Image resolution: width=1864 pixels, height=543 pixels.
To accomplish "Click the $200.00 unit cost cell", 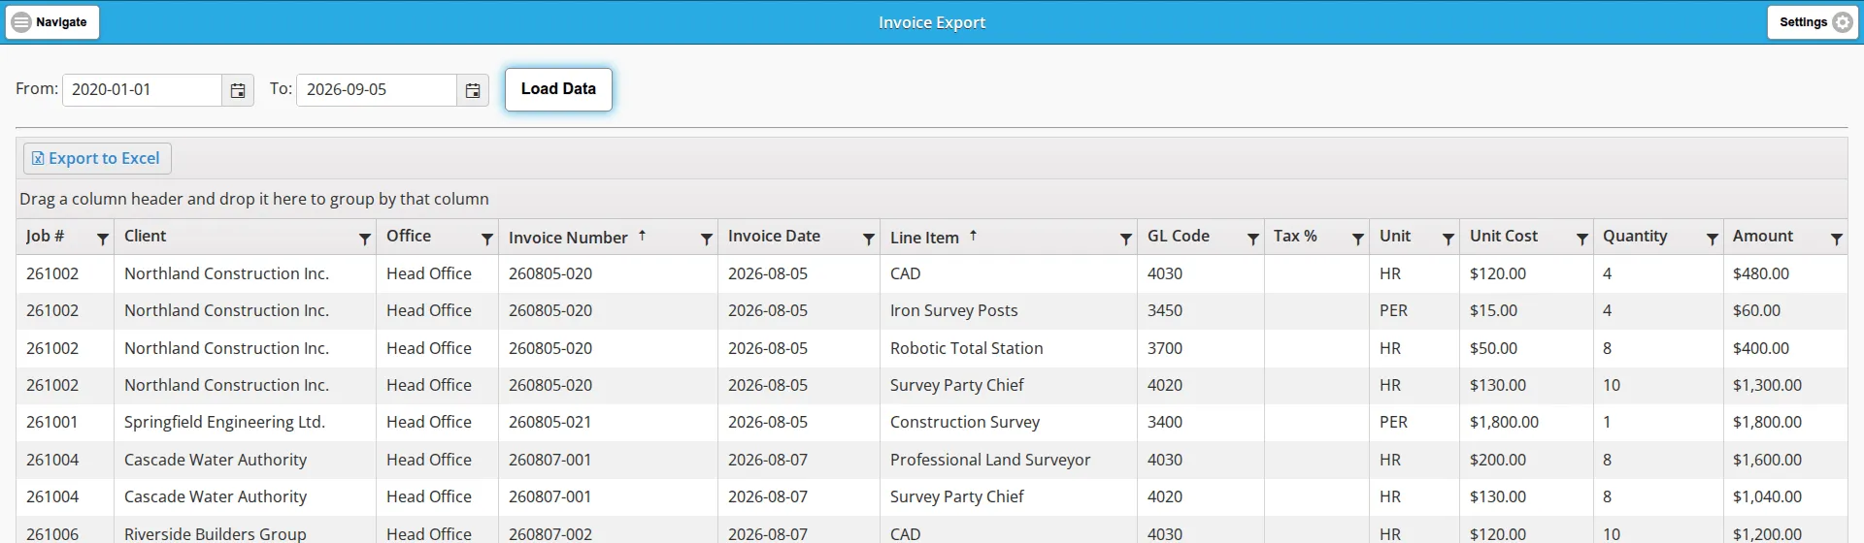I will click(x=1526, y=460).
